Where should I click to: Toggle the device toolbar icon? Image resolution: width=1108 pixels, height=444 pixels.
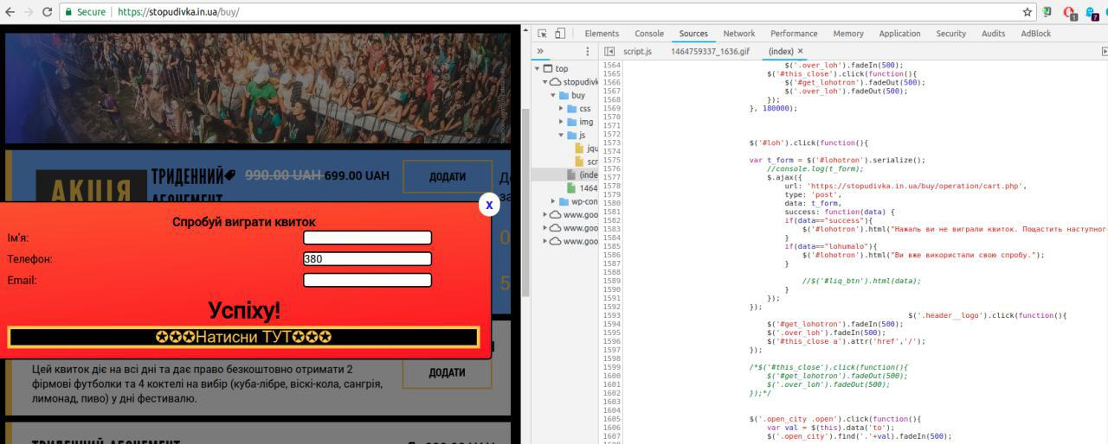(560, 34)
